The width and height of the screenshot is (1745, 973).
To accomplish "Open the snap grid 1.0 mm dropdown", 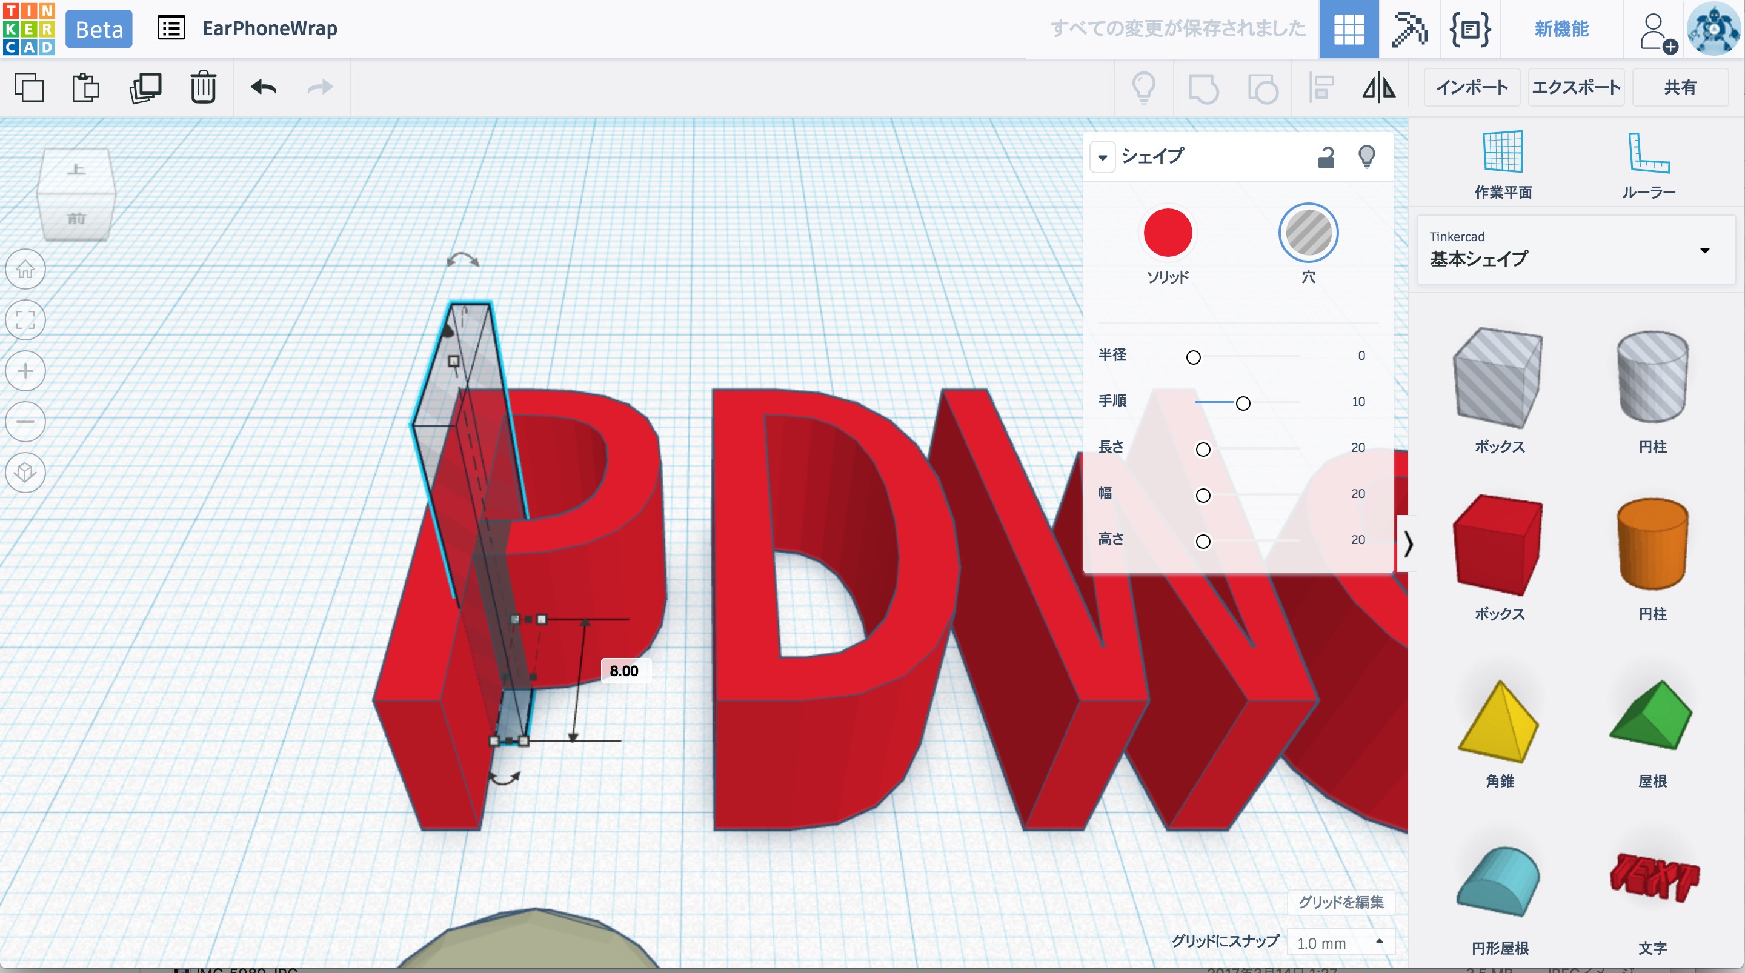I will click(1341, 943).
